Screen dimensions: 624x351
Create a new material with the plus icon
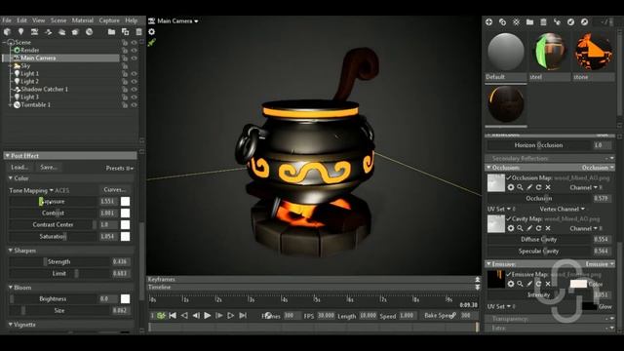click(488, 22)
